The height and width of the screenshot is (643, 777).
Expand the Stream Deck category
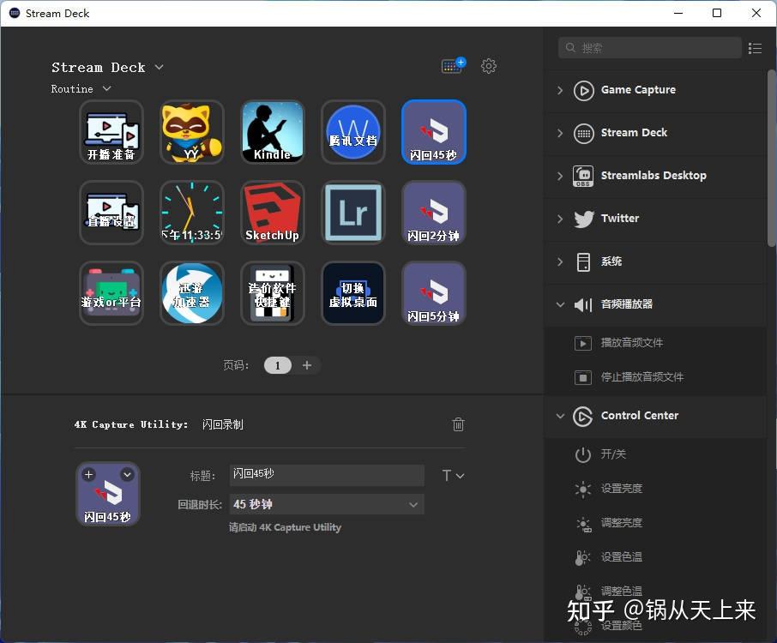(x=560, y=133)
